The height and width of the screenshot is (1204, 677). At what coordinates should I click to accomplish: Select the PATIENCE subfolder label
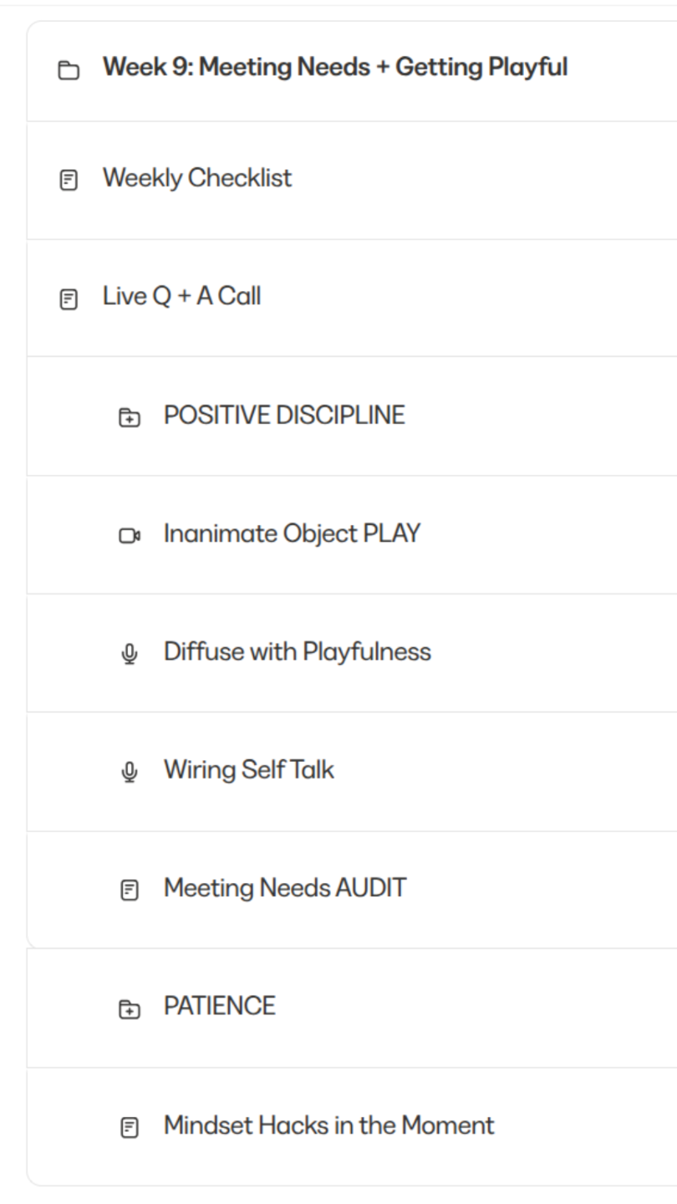[x=219, y=1006]
